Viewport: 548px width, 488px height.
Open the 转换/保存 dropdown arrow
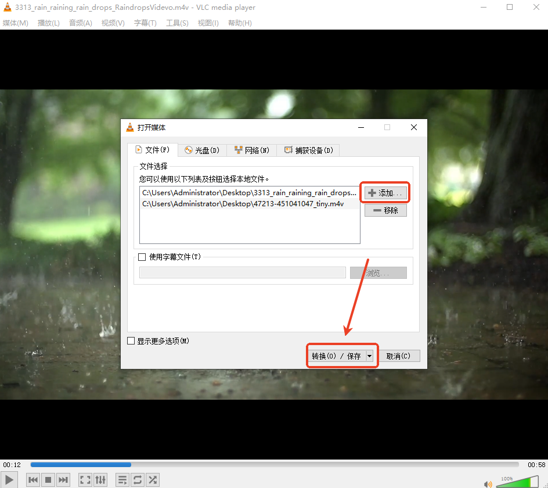[x=370, y=356]
